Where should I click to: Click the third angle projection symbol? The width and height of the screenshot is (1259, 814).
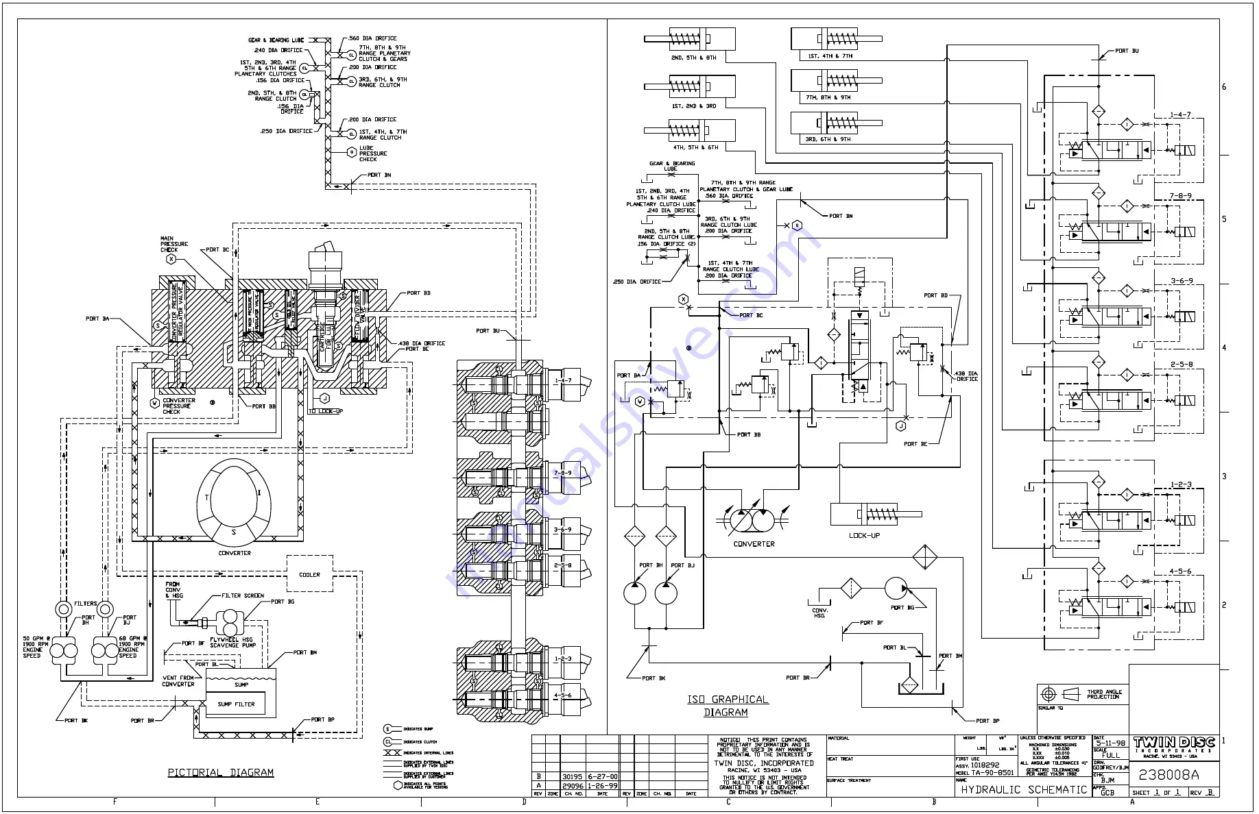tap(1059, 695)
